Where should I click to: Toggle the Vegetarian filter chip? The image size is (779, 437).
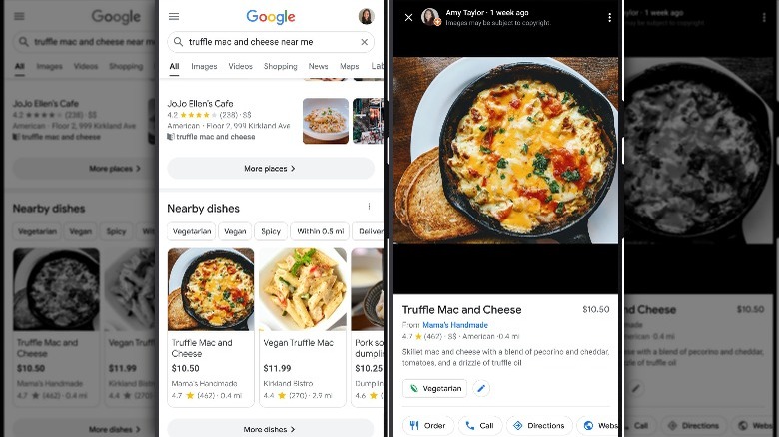point(192,231)
